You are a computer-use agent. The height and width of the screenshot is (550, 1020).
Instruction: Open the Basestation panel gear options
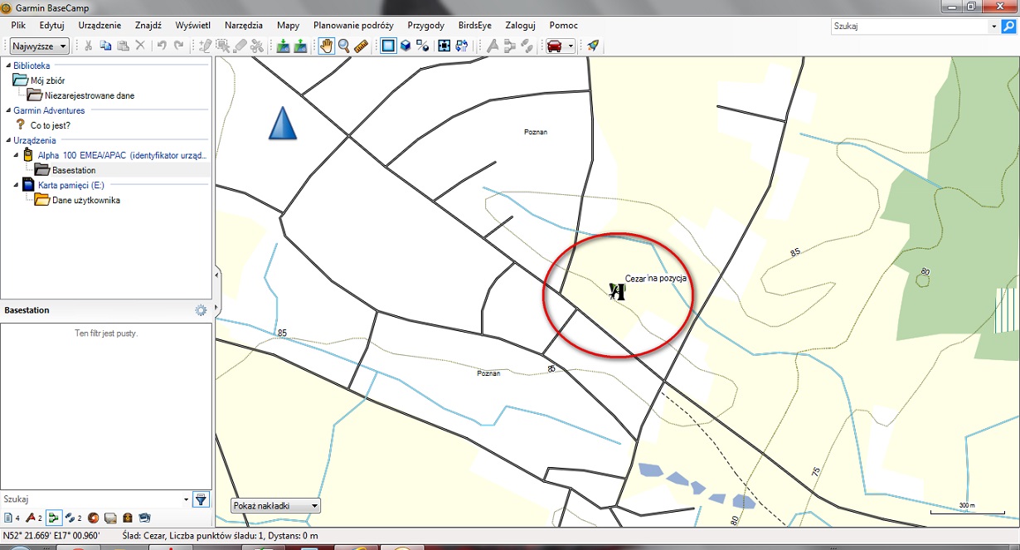pos(201,310)
